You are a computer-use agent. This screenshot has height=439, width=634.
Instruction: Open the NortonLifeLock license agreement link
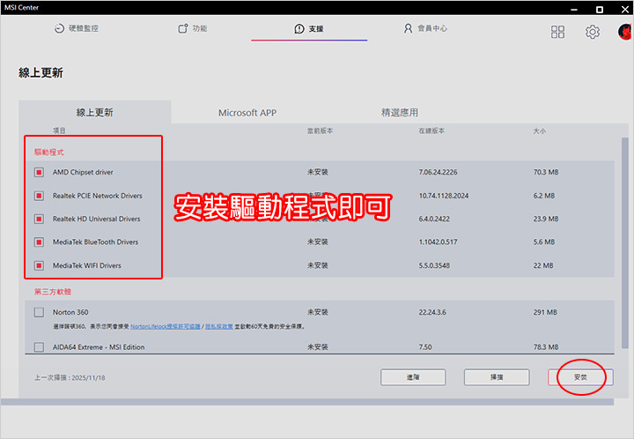click(166, 326)
